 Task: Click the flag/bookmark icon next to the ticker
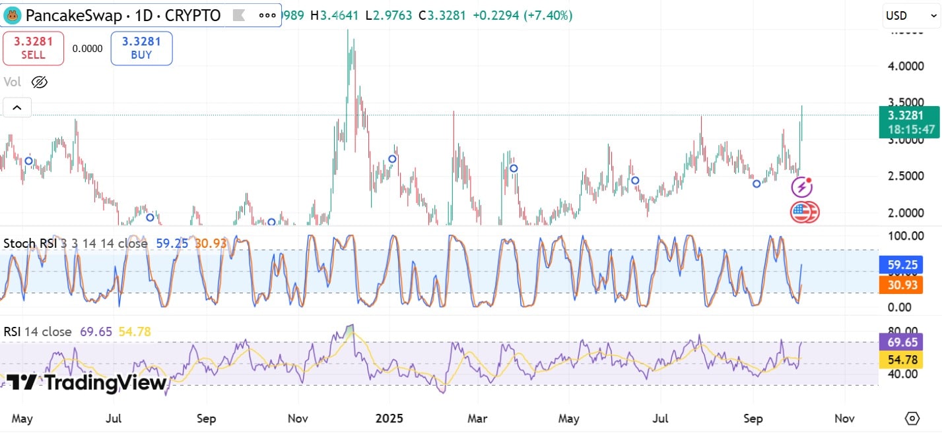240,14
